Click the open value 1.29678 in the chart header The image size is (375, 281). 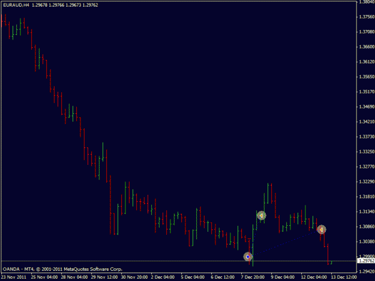coord(40,5)
